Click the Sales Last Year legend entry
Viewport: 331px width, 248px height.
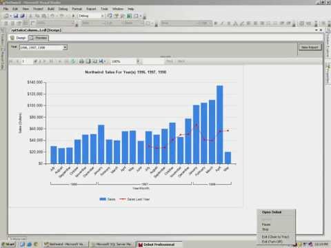click(x=134, y=199)
